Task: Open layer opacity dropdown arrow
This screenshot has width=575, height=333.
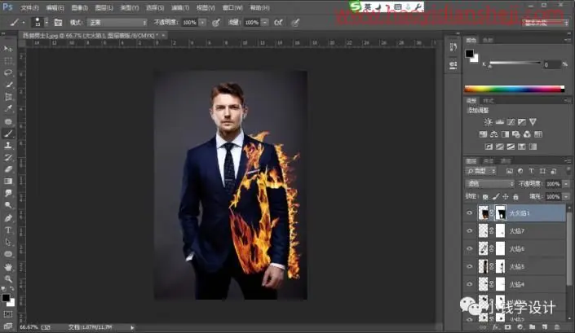Action: 566,184
